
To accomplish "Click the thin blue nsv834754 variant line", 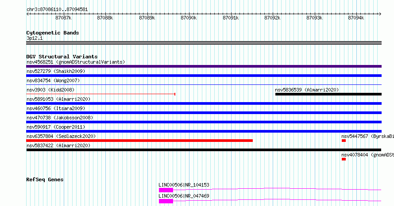I will click(204, 84).
